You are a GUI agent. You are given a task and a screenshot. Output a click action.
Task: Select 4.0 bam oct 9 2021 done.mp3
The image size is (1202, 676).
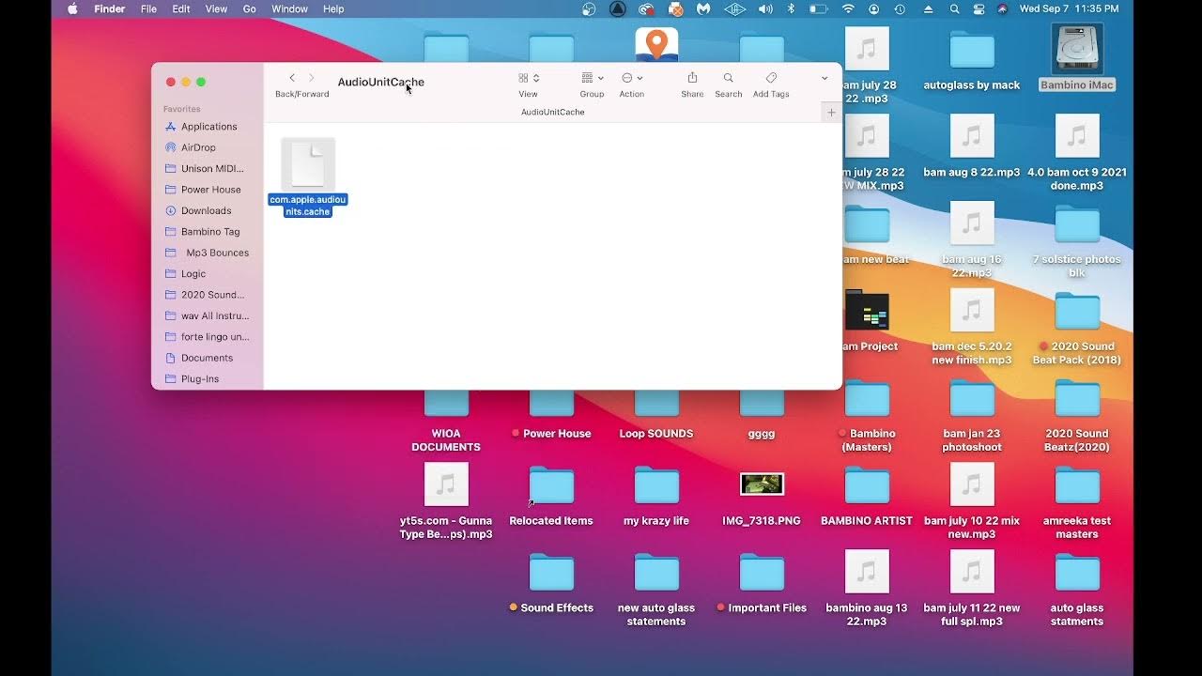[x=1077, y=151]
